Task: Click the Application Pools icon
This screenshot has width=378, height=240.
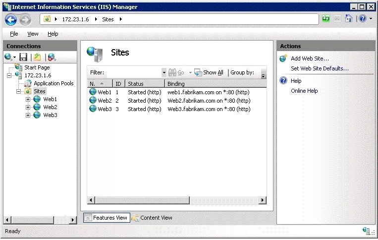Action: [x=28, y=83]
